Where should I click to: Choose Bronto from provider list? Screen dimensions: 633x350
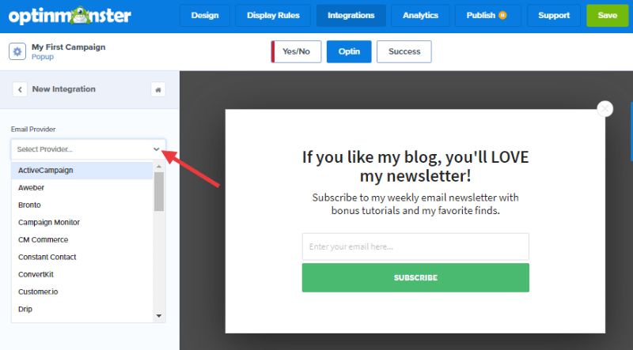coord(82,205)
